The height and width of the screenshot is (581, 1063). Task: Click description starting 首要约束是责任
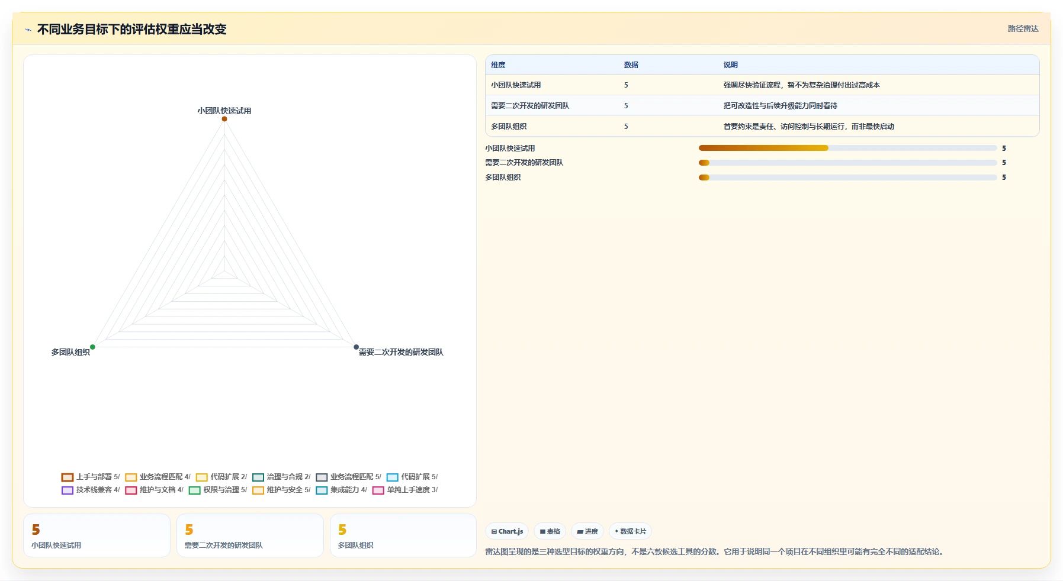point(809,127)
